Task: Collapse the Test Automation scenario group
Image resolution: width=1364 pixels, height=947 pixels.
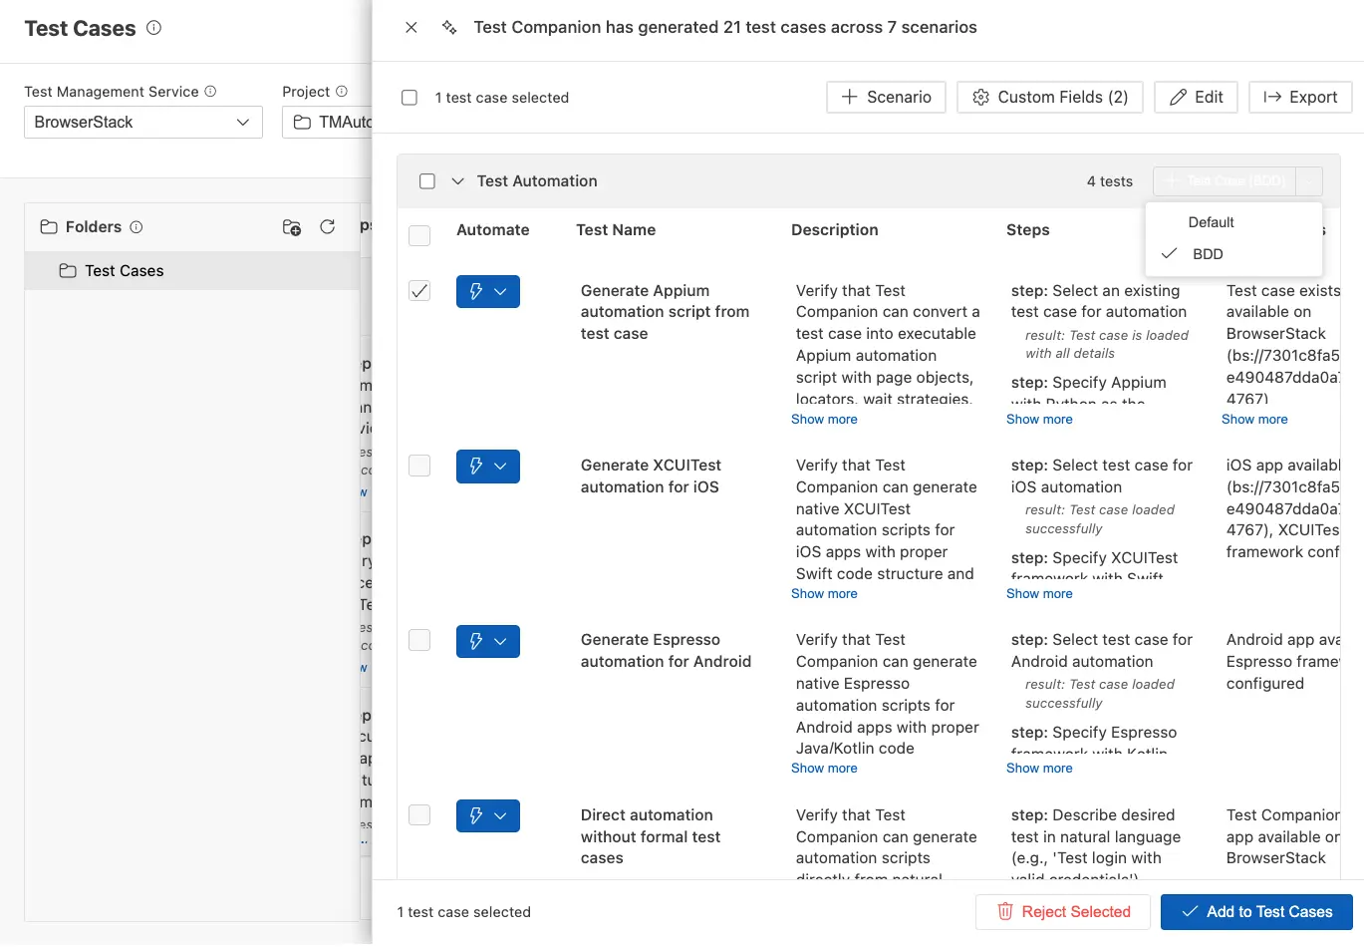Action: 457,181
